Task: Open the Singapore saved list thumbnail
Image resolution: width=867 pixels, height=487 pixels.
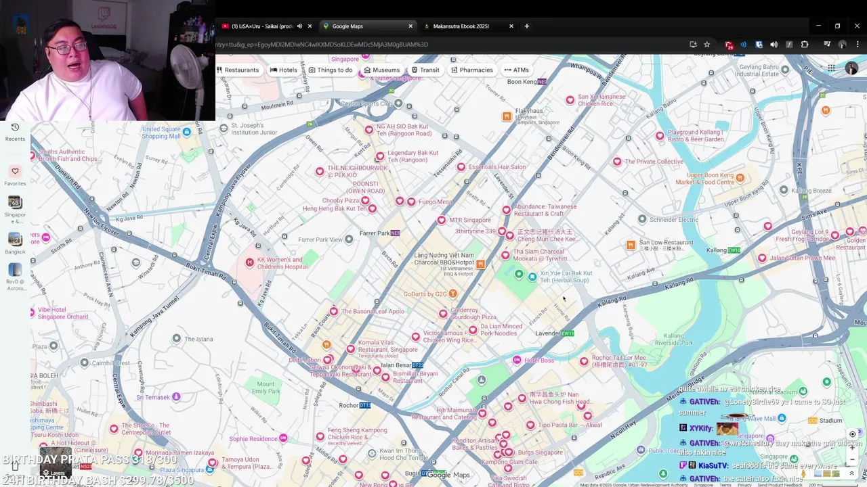Action: [15, 202]
